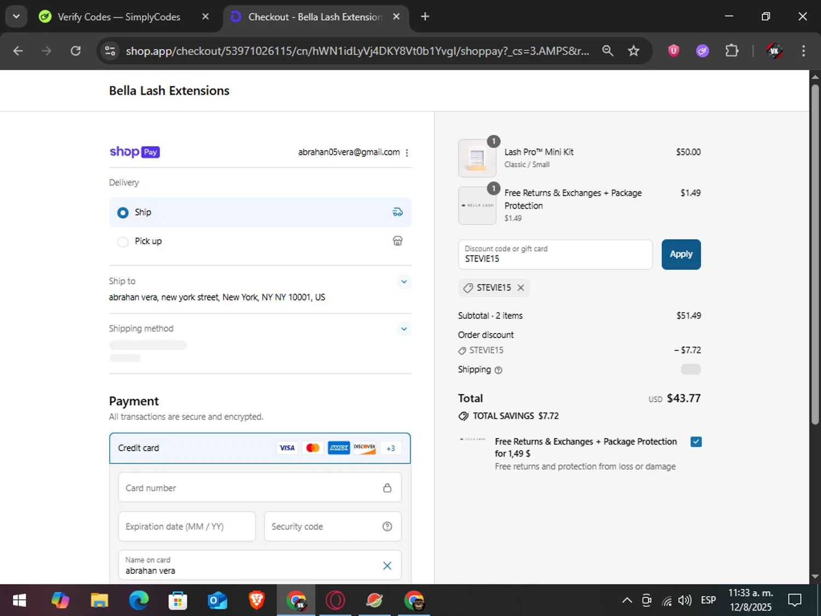Click the Visa card logo

pyautogui.click(x=287, y=448)
